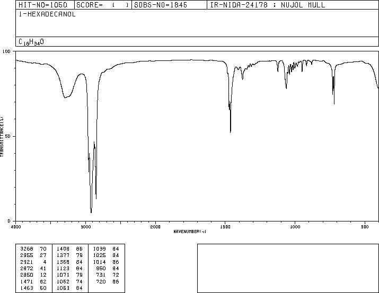Select the molecular formula C16H34O
Screen dimensions: 379x293
coord(31,42)
